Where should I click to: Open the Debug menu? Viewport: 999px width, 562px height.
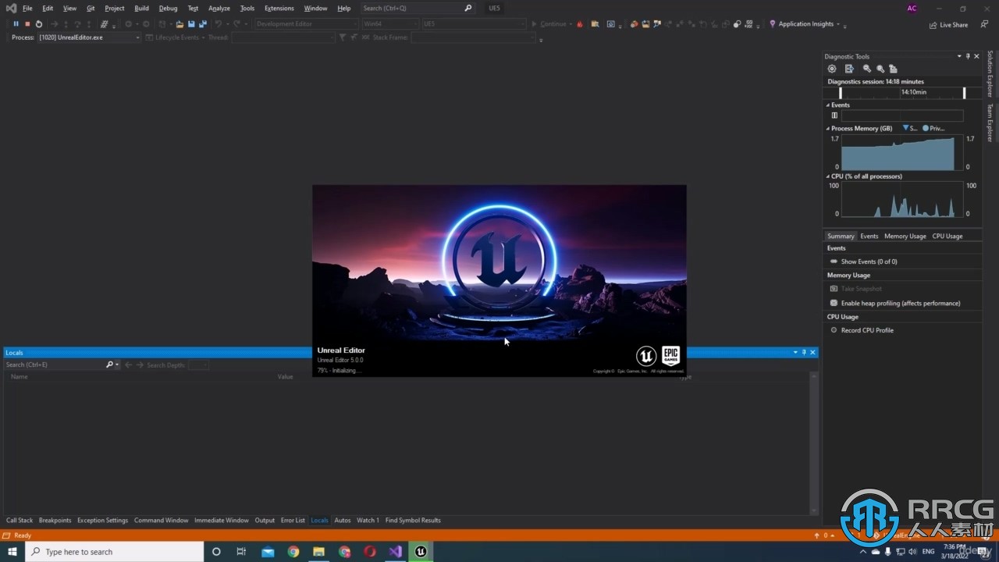168,8
